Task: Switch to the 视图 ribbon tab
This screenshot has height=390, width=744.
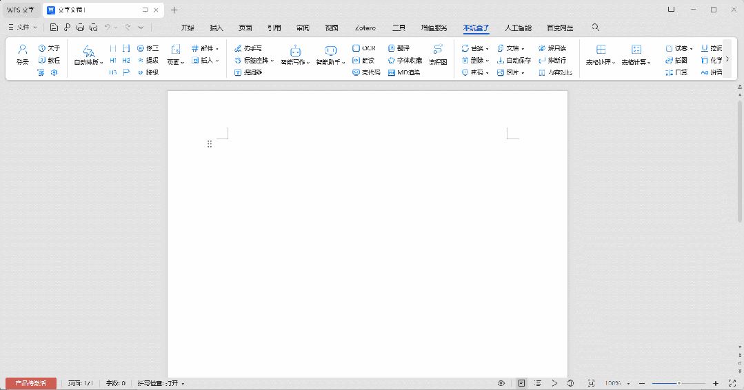Action: coord(332,28)
